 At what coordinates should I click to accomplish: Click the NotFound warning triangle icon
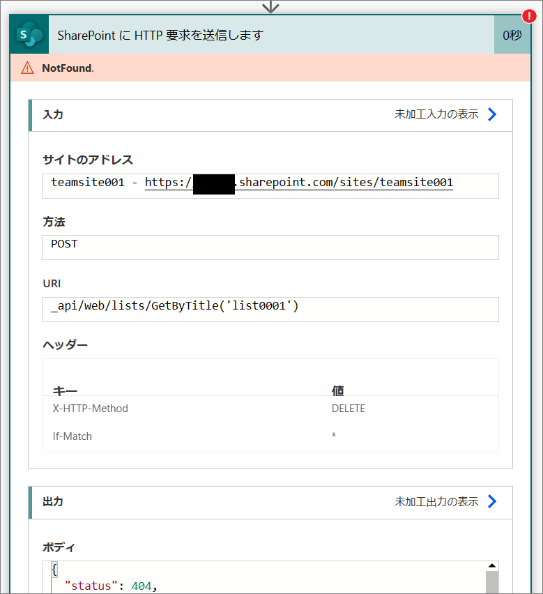point(27,68)
